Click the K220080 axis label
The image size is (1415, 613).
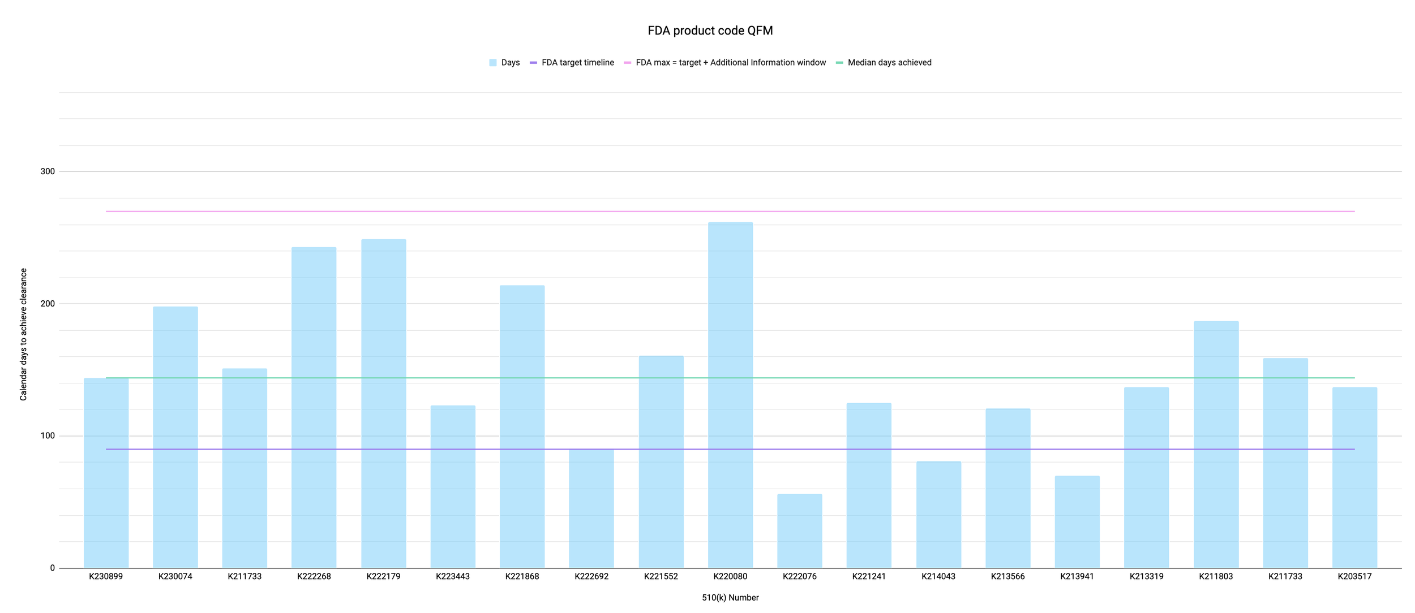coord(730,577)
